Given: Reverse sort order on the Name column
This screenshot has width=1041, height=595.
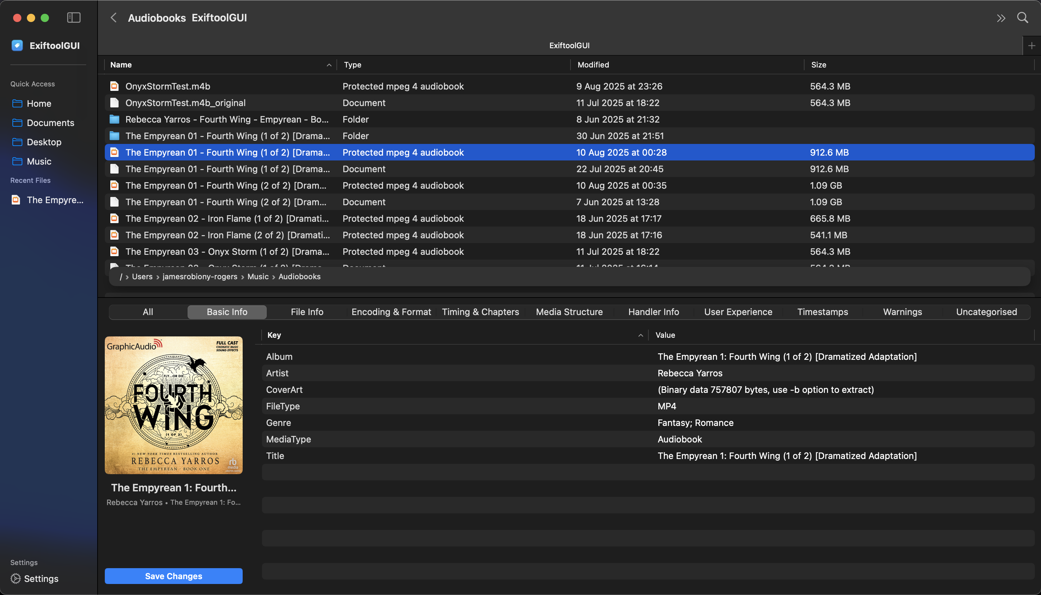Looking at the screenshot, I should pyautogui.click(x=329, y=65).
